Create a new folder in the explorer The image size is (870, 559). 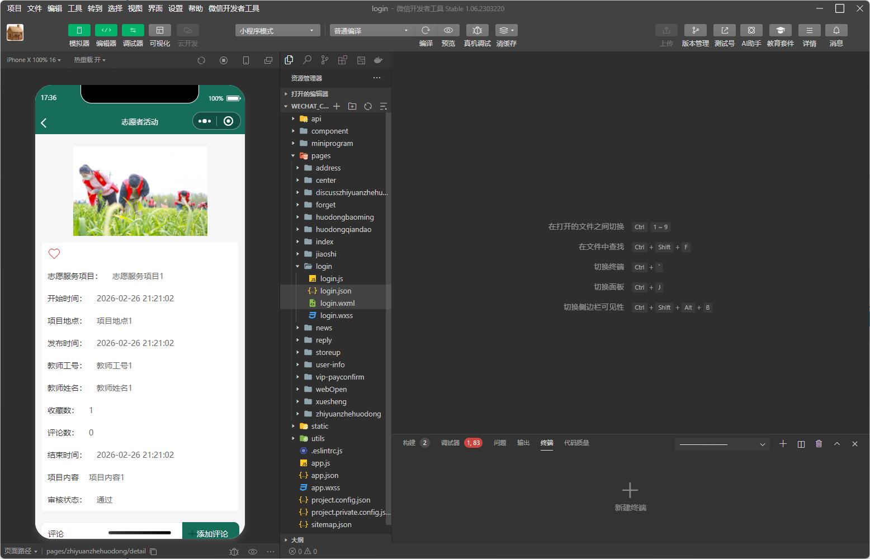pos(352,106)
